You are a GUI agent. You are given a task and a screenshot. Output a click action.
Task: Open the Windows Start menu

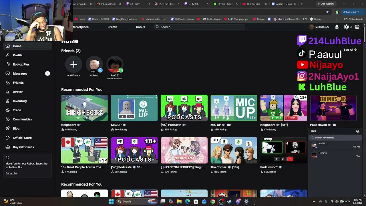pos(111,201)
